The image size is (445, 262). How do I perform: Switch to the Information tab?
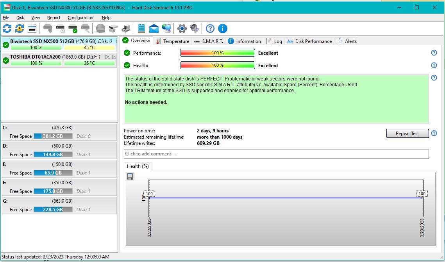[x=244, y=41]
